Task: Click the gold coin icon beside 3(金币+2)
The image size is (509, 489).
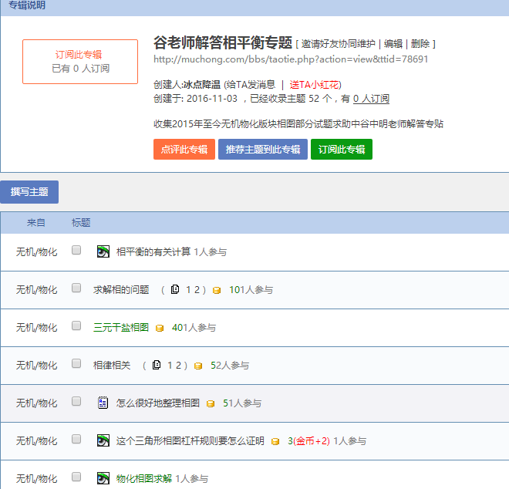Action: point(275,442)
